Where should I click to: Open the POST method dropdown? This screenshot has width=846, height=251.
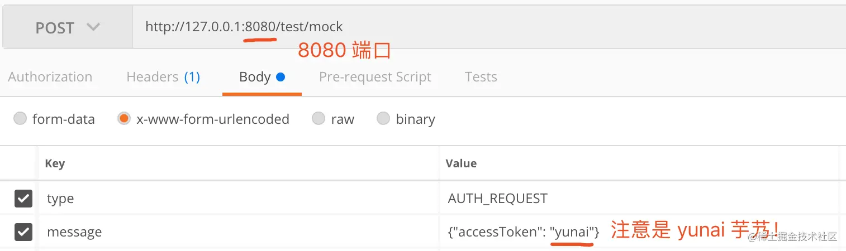(67, 27)
